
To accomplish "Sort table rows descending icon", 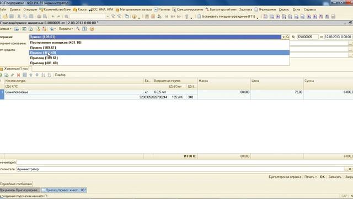I will click(x=49, y=75).
